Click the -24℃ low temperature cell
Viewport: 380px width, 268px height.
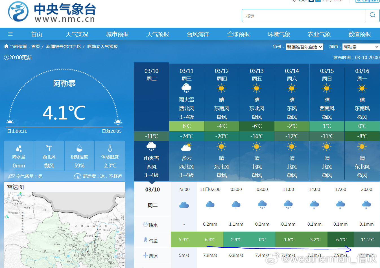(x=187, y=136)
